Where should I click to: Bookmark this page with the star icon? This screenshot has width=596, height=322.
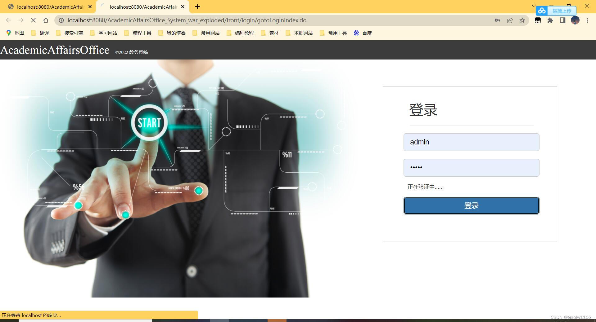tap(522, 20)
